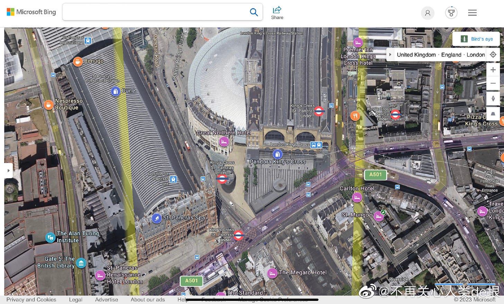Select the Carlton Hotel marker
The width and height of the screenshot is (504, 304).
[x=357, y=198]
